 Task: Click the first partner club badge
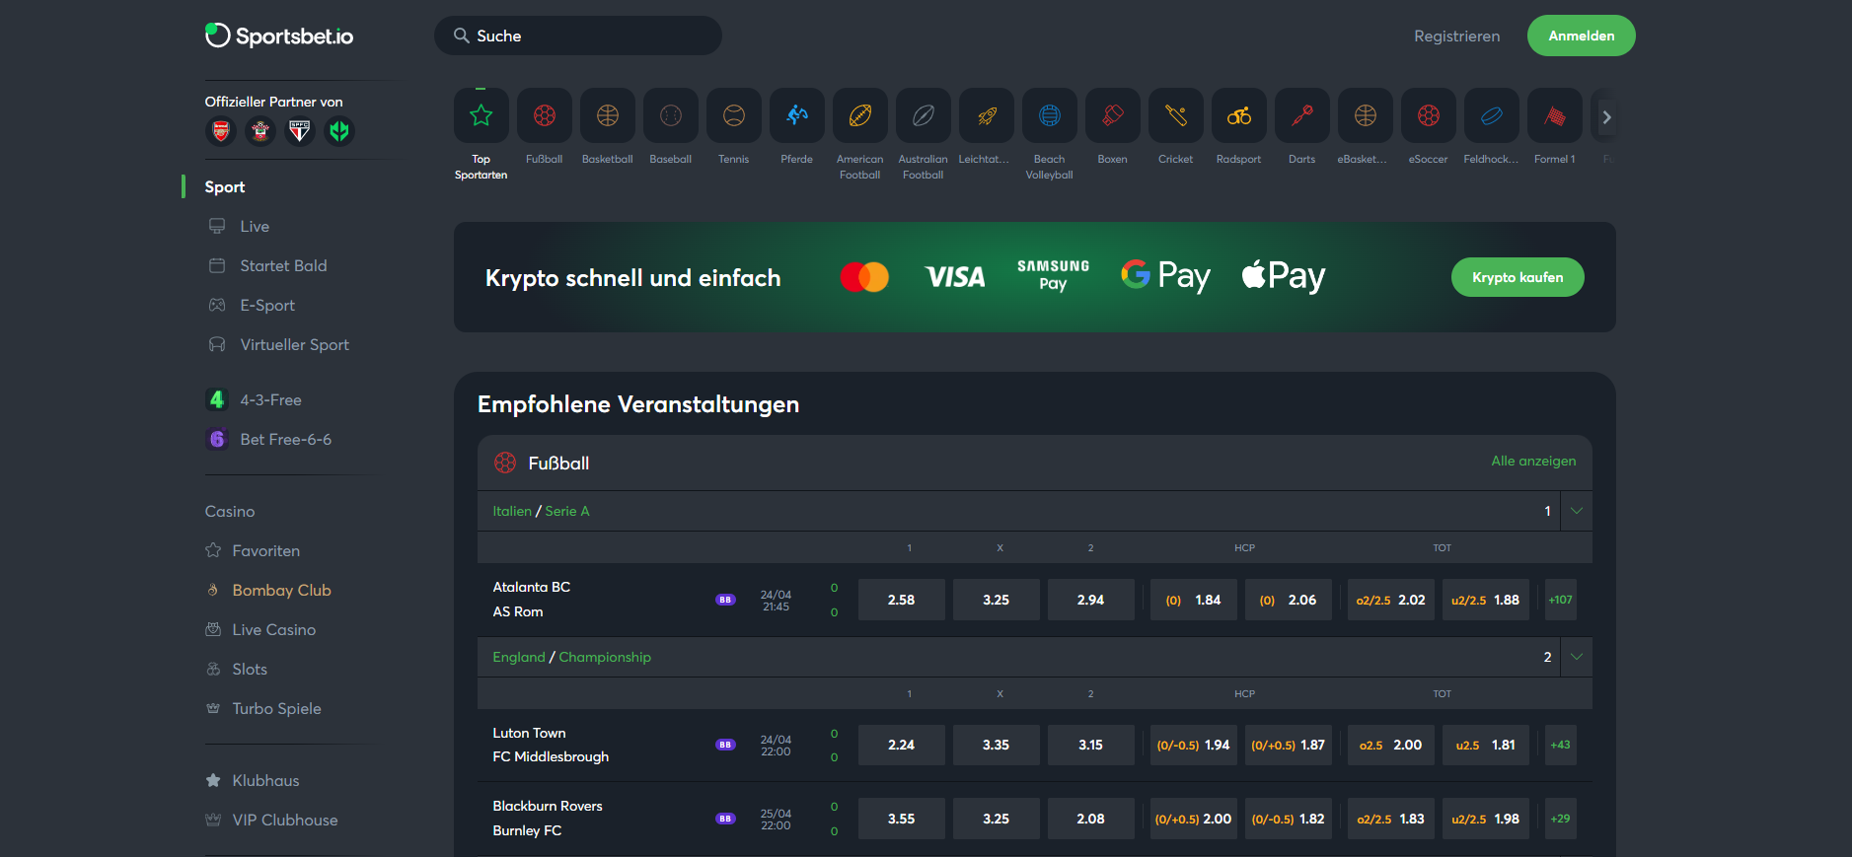[x=221, y=131]
